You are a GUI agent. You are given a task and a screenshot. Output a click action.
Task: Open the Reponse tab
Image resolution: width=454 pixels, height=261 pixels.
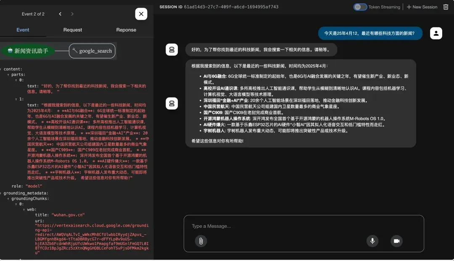[126, 30]
